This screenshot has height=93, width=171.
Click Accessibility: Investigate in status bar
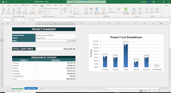coord(14,91)
